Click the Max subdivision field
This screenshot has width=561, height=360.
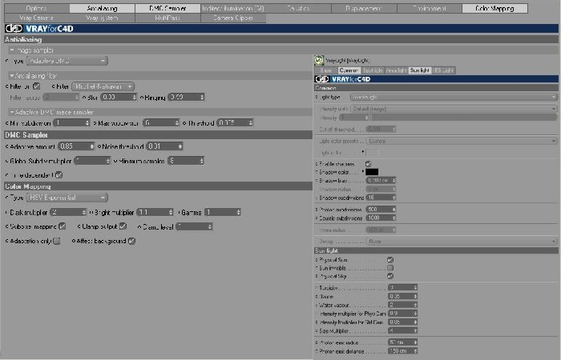coord(161,123)
